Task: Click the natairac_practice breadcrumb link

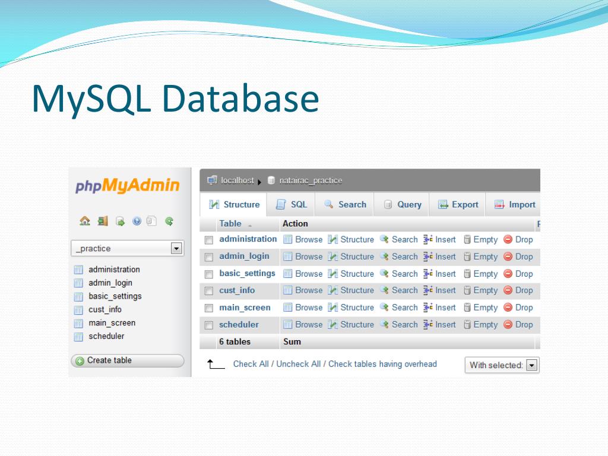Action: (311, 180)
